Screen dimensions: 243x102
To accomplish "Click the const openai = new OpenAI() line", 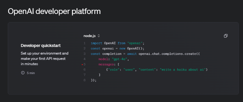I will click(117, 49).
